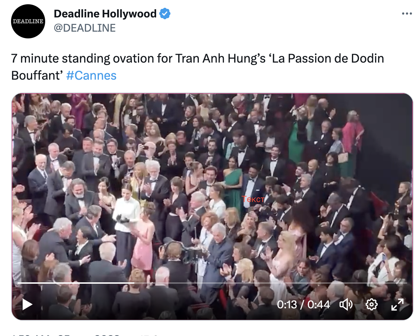
Task: Click the already-played part of the progress bar
Action: click(x=76, y=283)
